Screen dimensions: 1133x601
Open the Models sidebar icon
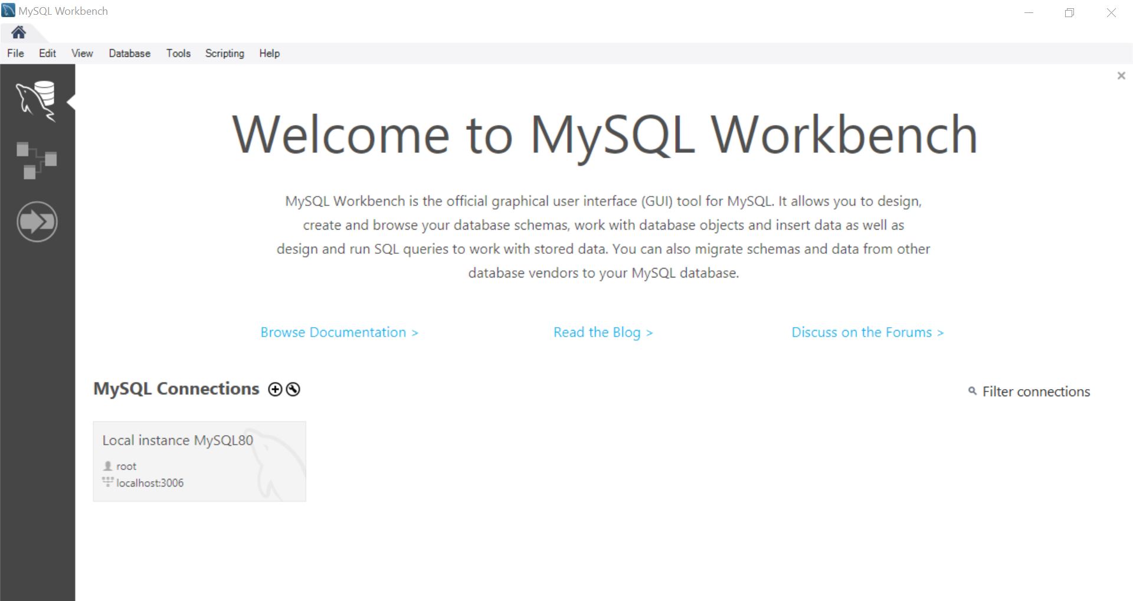click(37, 160)
